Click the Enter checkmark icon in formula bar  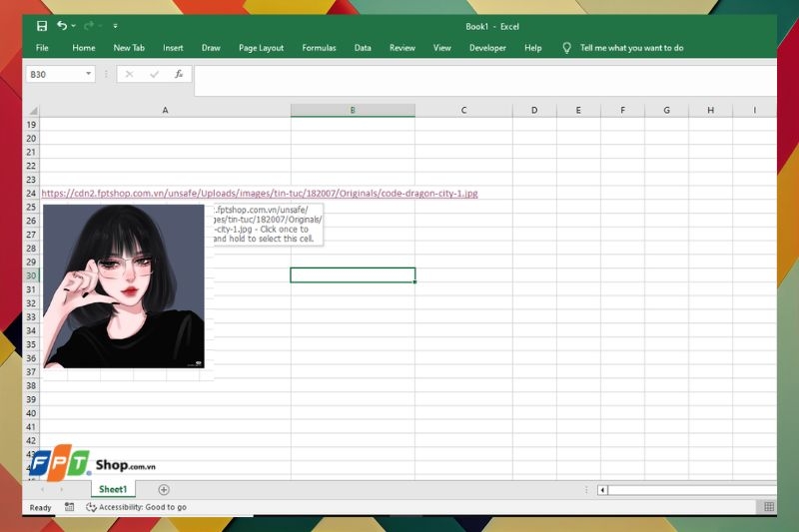pos(154,74)
